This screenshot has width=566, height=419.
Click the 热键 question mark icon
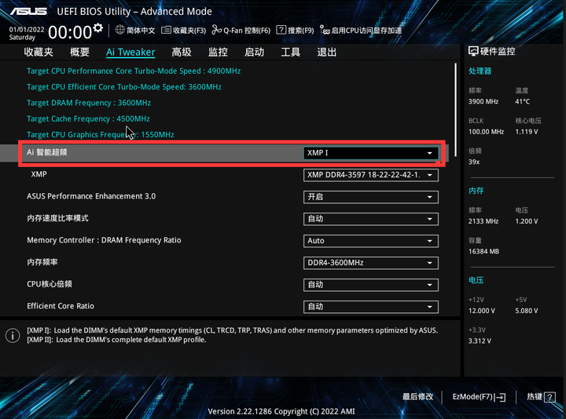coord(549,397)
